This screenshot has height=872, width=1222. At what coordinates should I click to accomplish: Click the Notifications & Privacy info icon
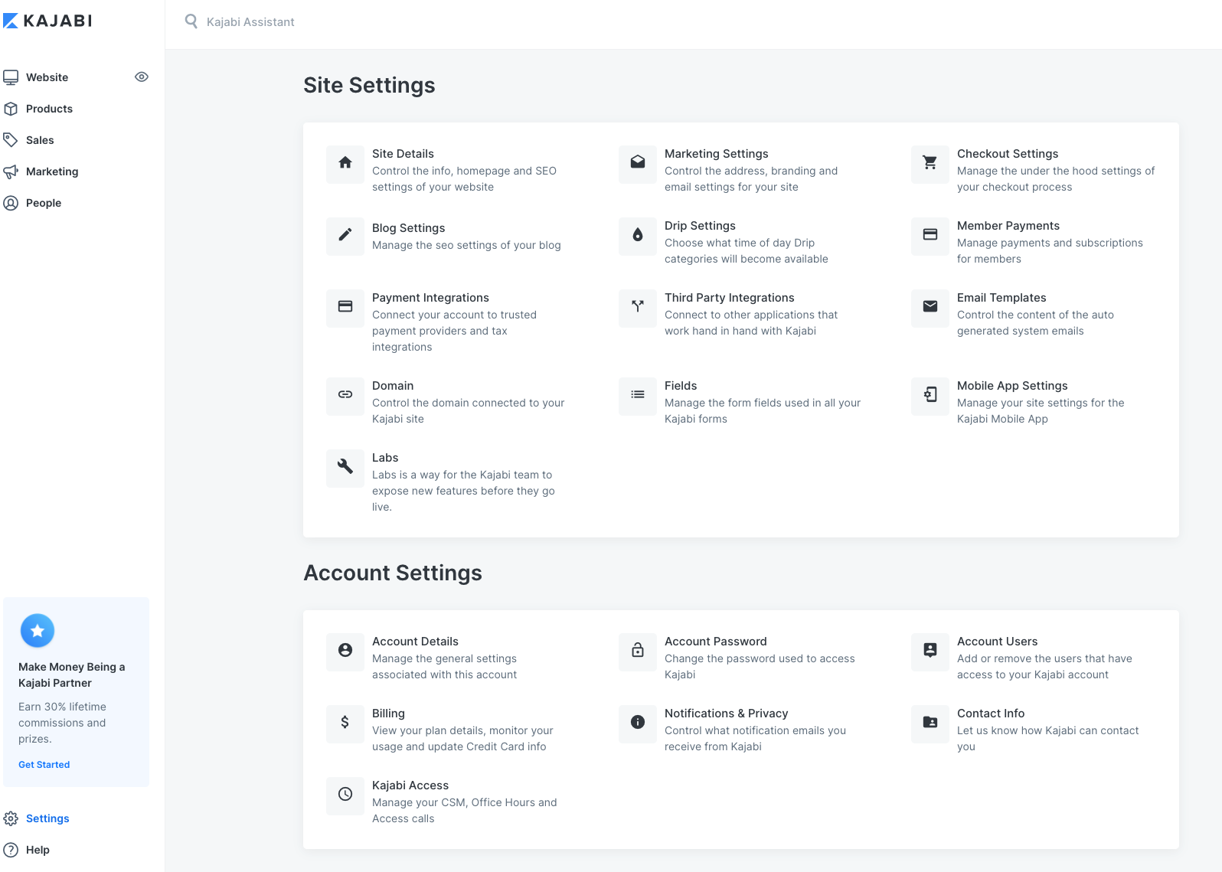click(x=638, y=722)
